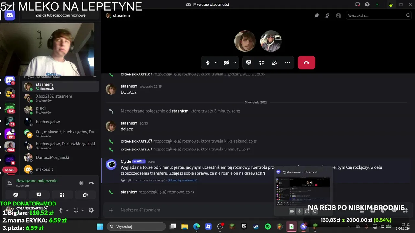Open activities from voice connection panel
Image resolution: width=415 pixels, height=233 pixels.
[62, 195]
